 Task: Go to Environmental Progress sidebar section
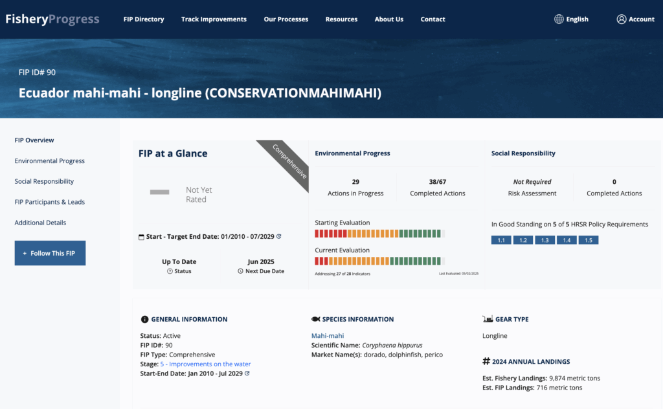point(50,161)
